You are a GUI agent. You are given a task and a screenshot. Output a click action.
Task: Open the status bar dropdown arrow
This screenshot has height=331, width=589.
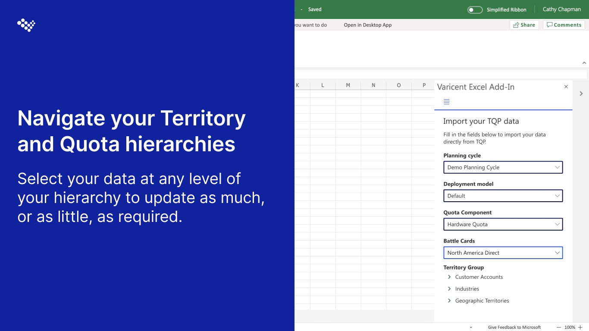pos(471,328)
